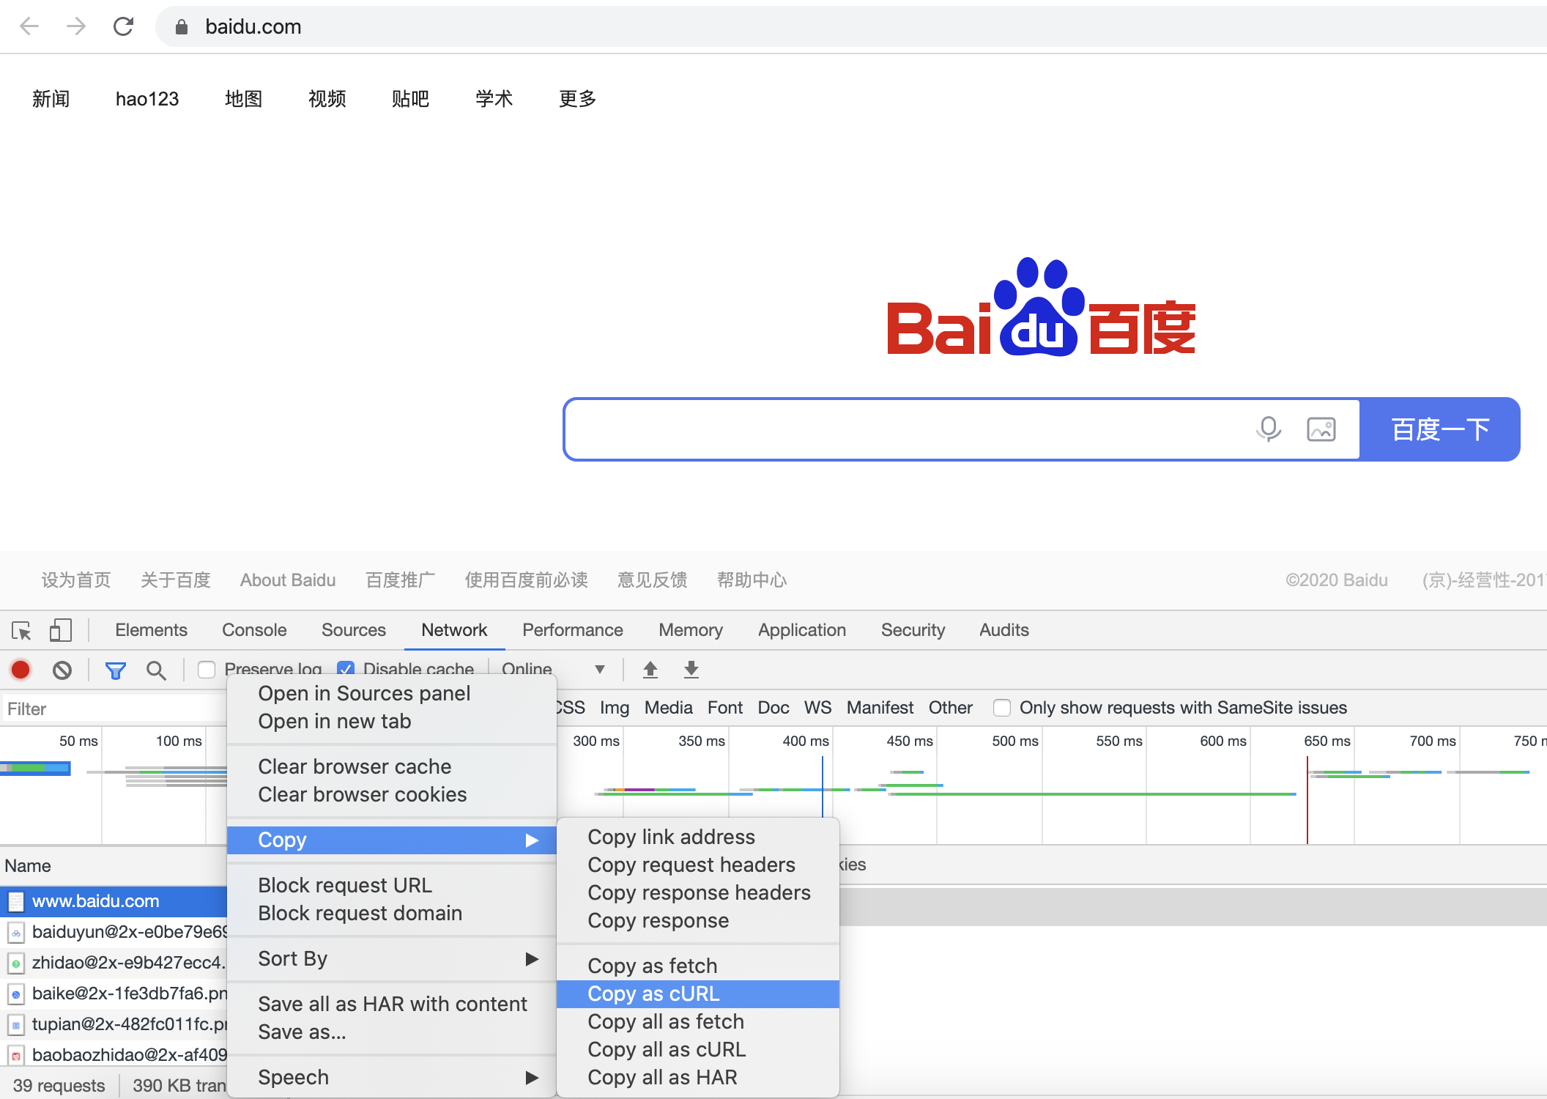Click the 百度一下 search button
The height and width of the screenshot is (1099, 1547).
point(1440,429)
